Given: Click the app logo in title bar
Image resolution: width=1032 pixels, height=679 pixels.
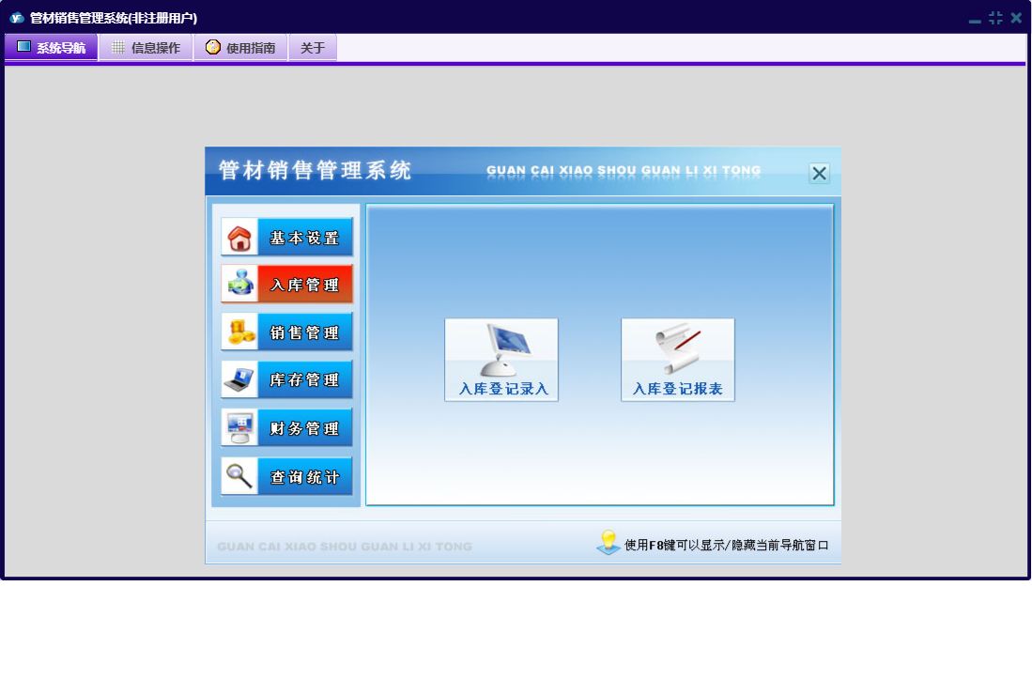Looking at the screenshot, I should click(17, 18).
